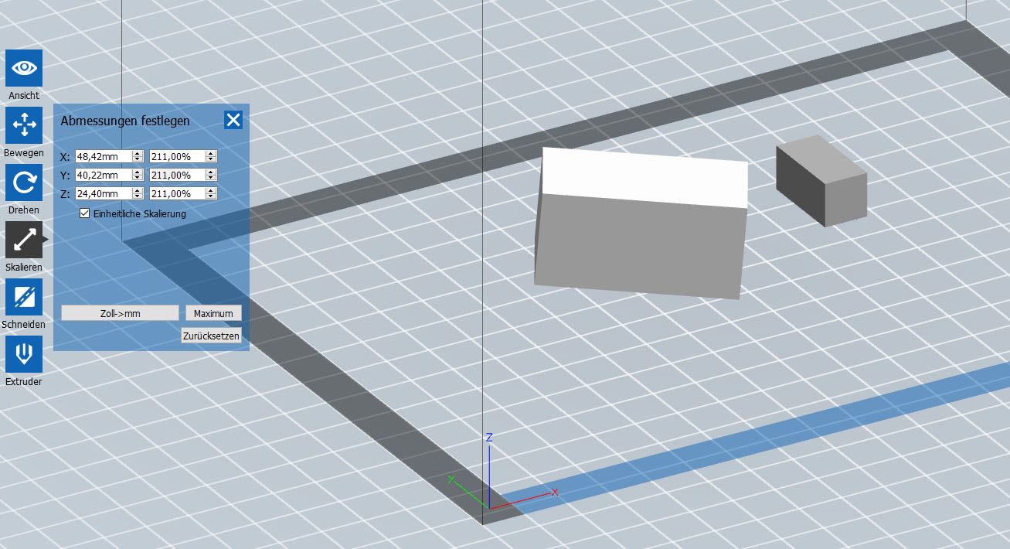Open the Ansicht view tool
This screenshot has width=1010, height=549.
pyautogui.click(x=24, y=68)
